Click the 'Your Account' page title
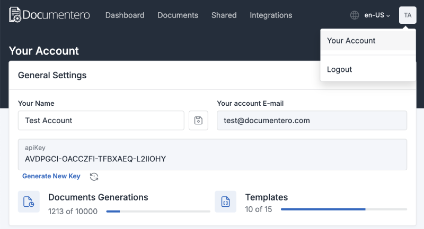Viewport: 424px width, 229px height. tap(44, 51)
